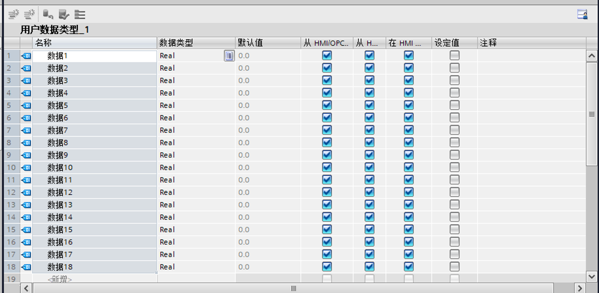Click the expand all rows toolbar icon

(x=80, y=15)
